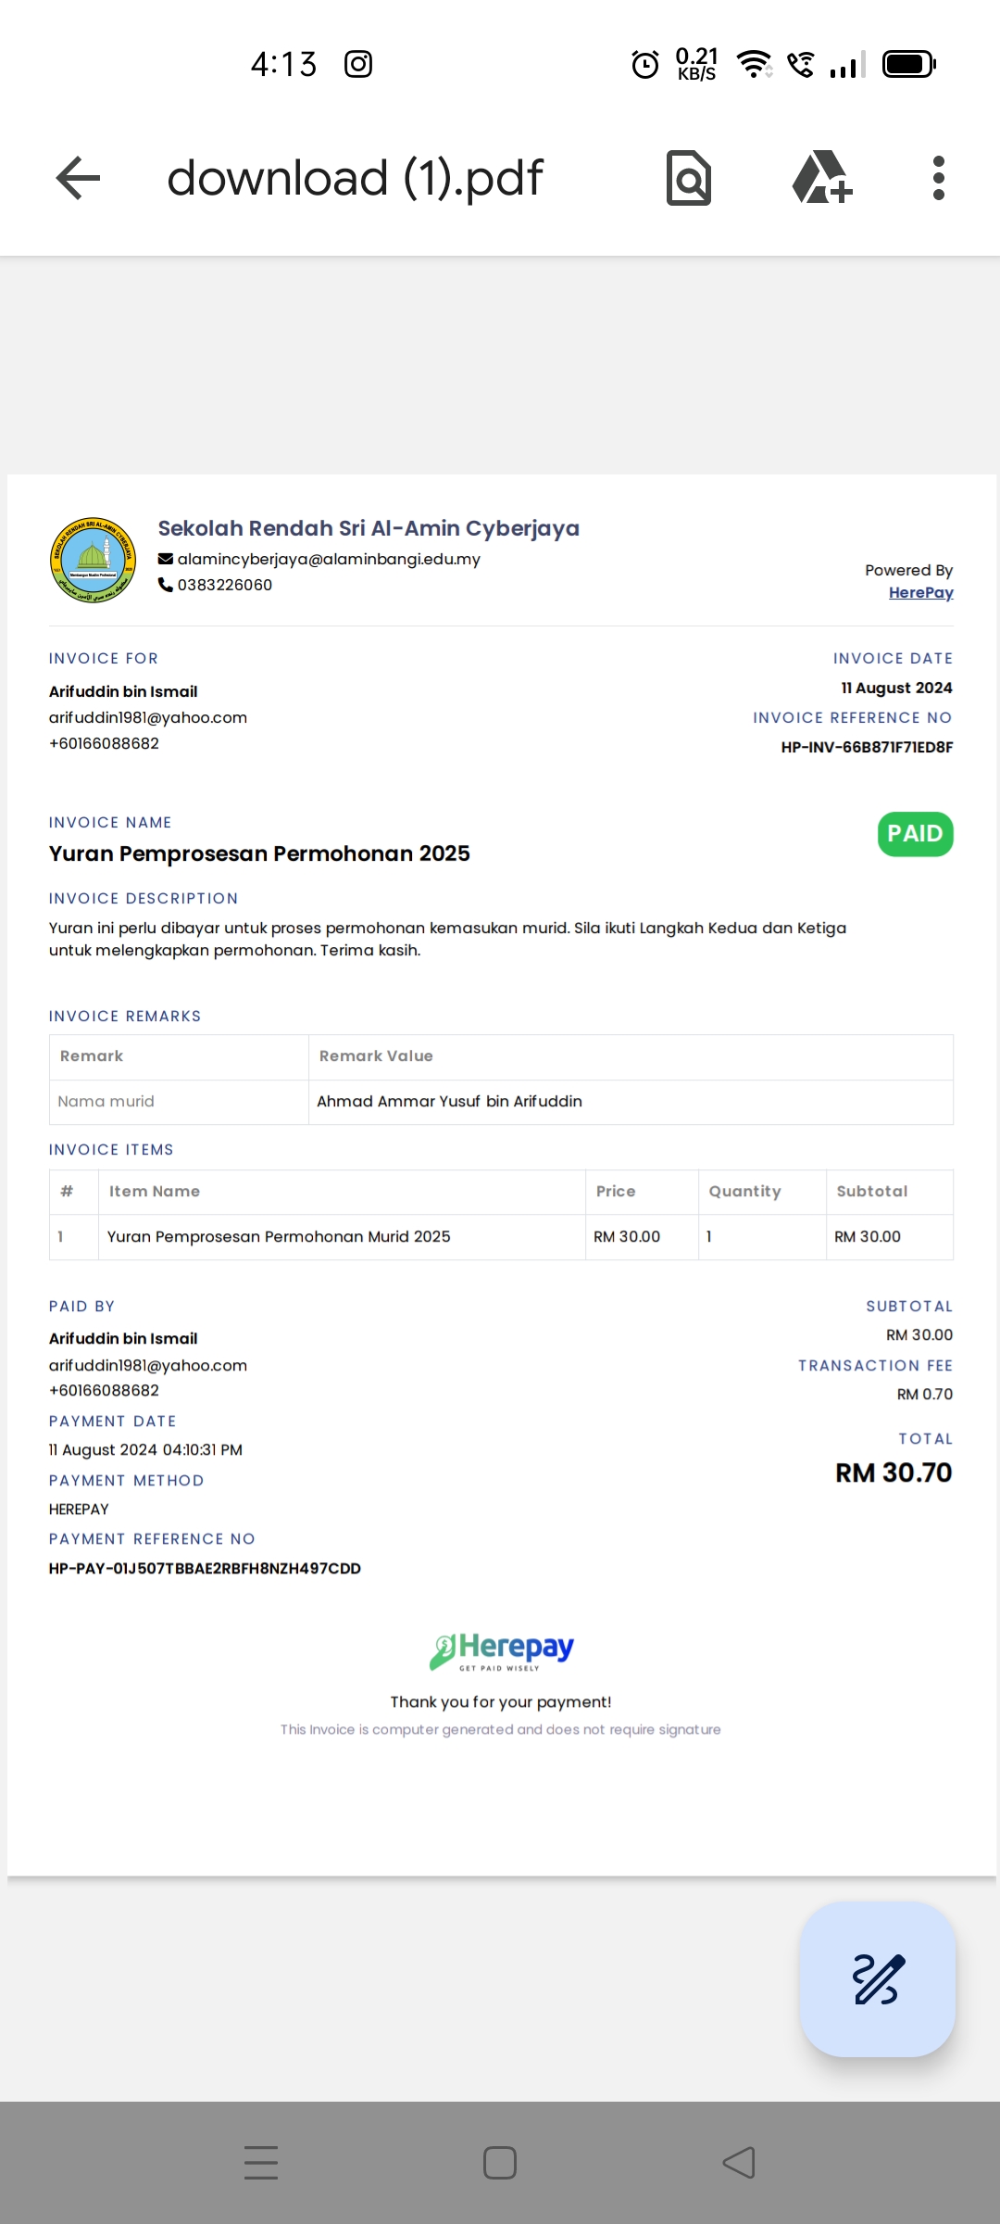Open the HerePay link
1000x2224 pixels.
pyautogui.click(x=920, y=593)
